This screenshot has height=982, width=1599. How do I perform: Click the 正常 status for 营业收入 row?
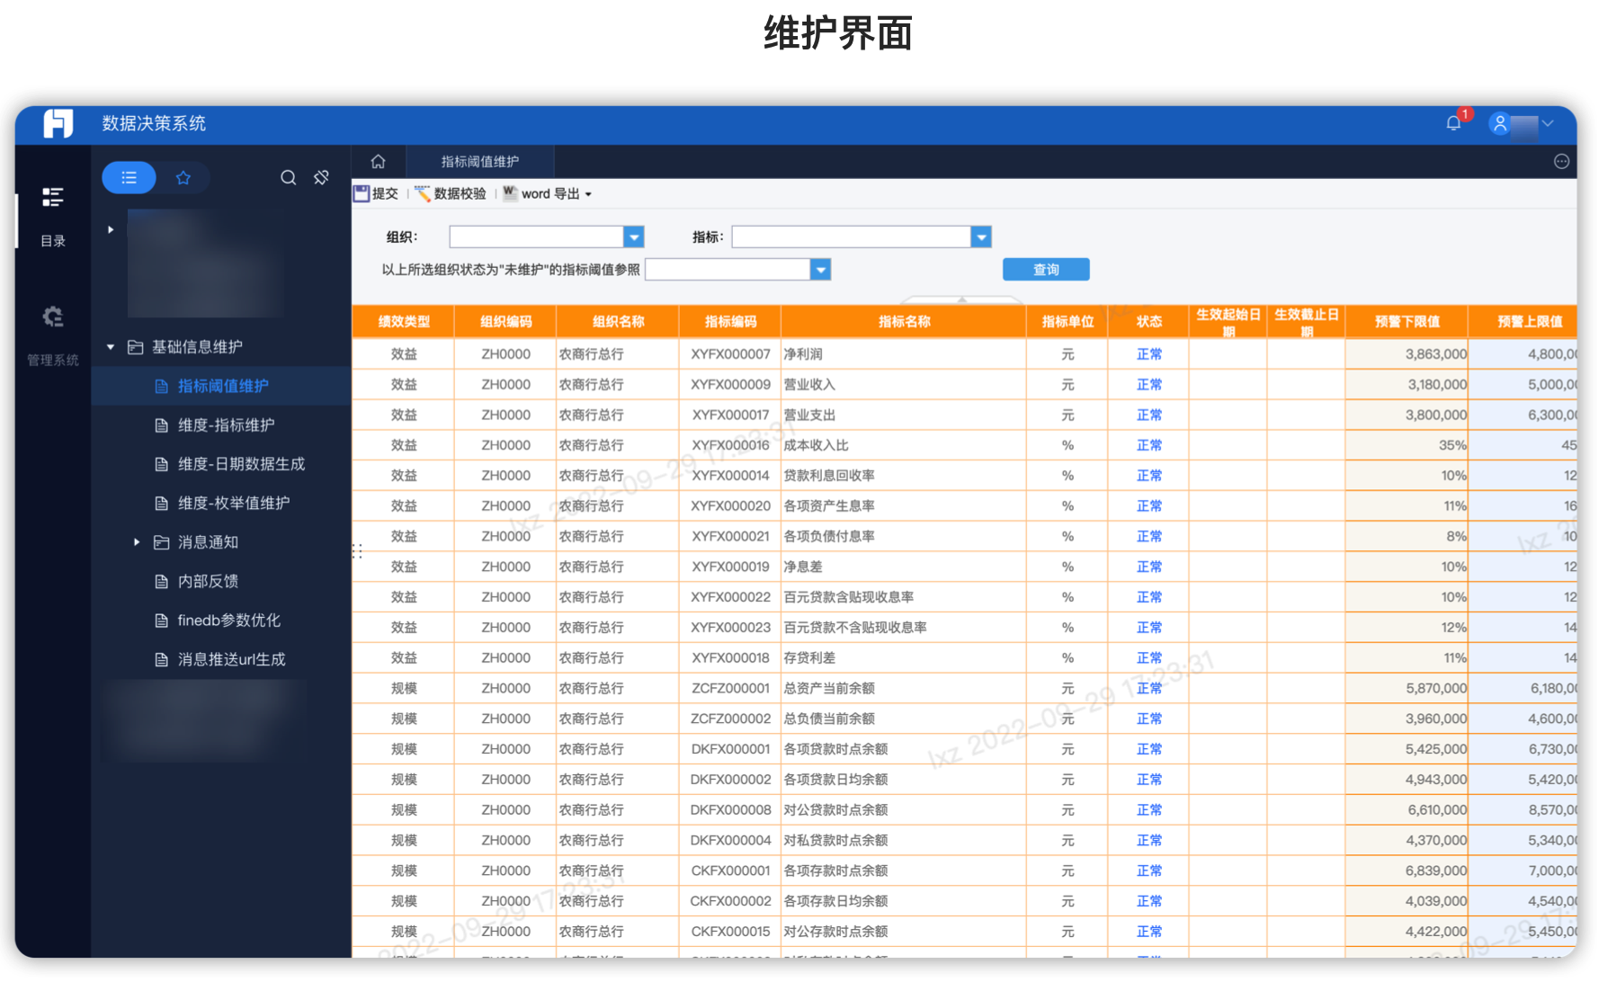pos(1148,385)
